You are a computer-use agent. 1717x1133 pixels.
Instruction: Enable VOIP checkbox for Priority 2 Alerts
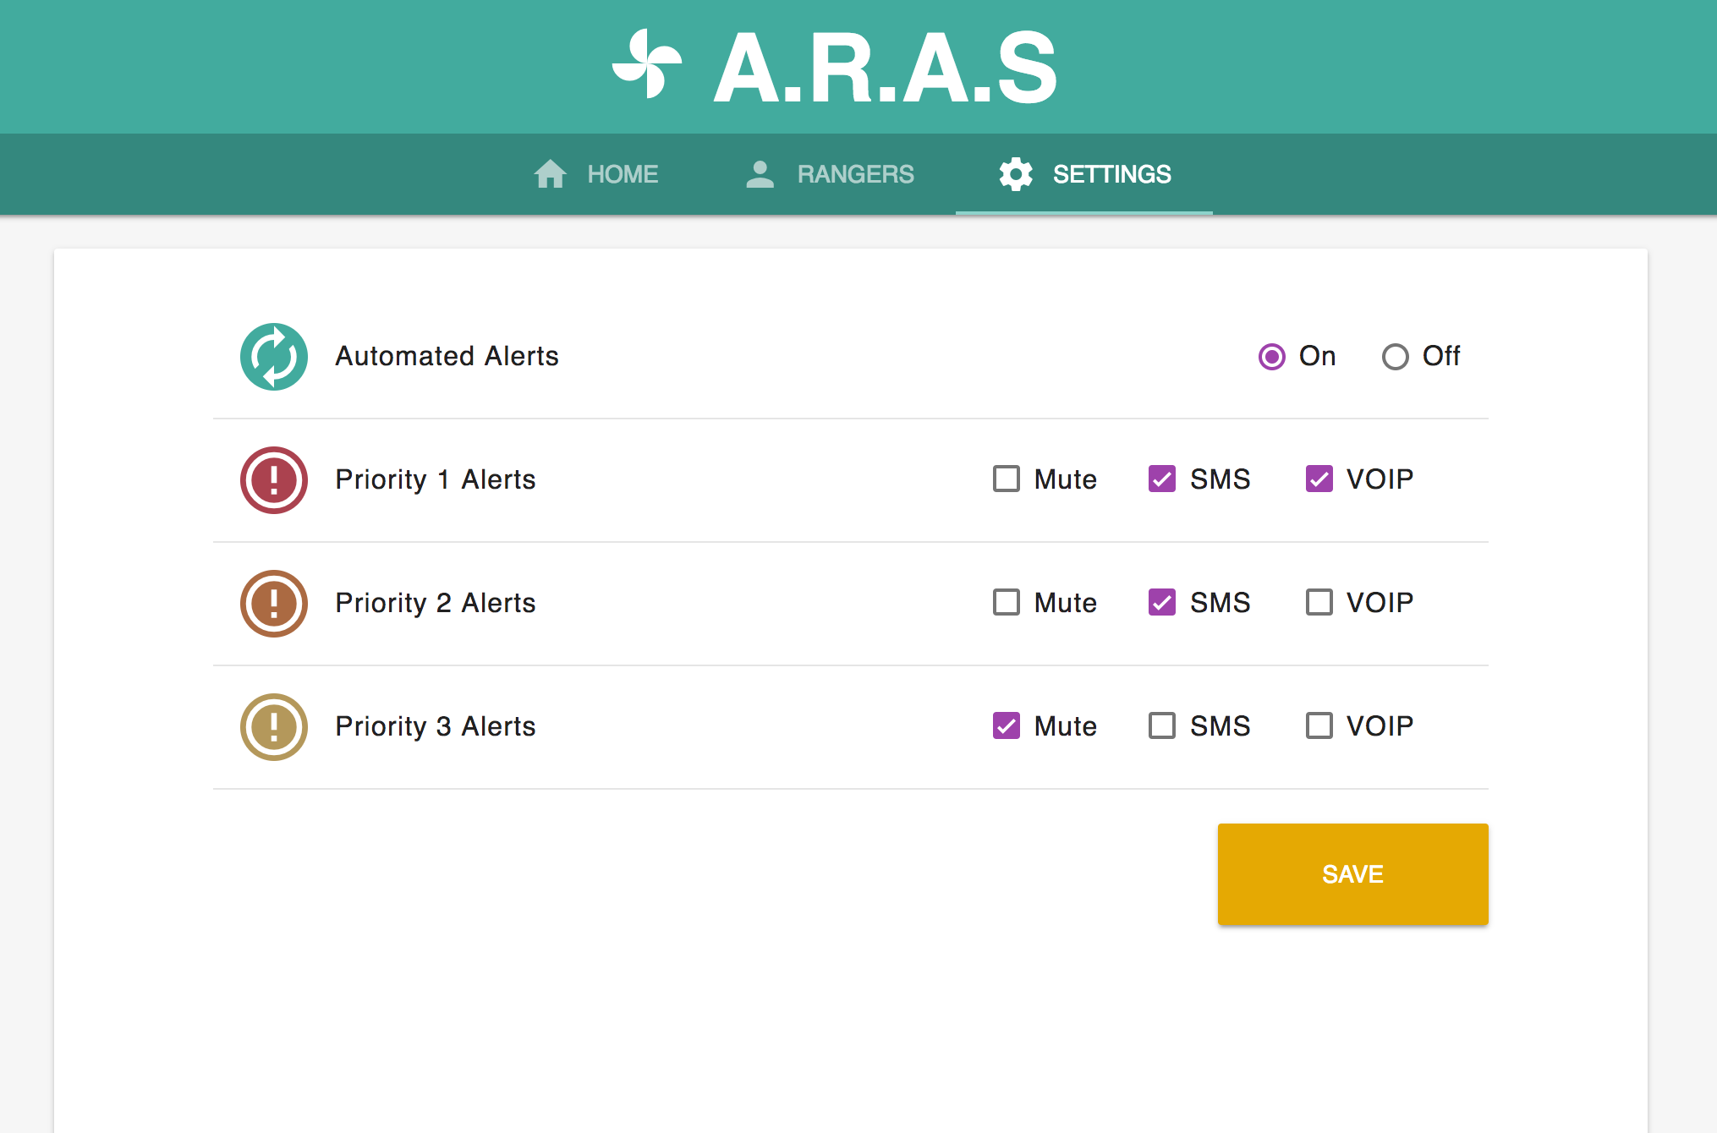[1319, 602]
